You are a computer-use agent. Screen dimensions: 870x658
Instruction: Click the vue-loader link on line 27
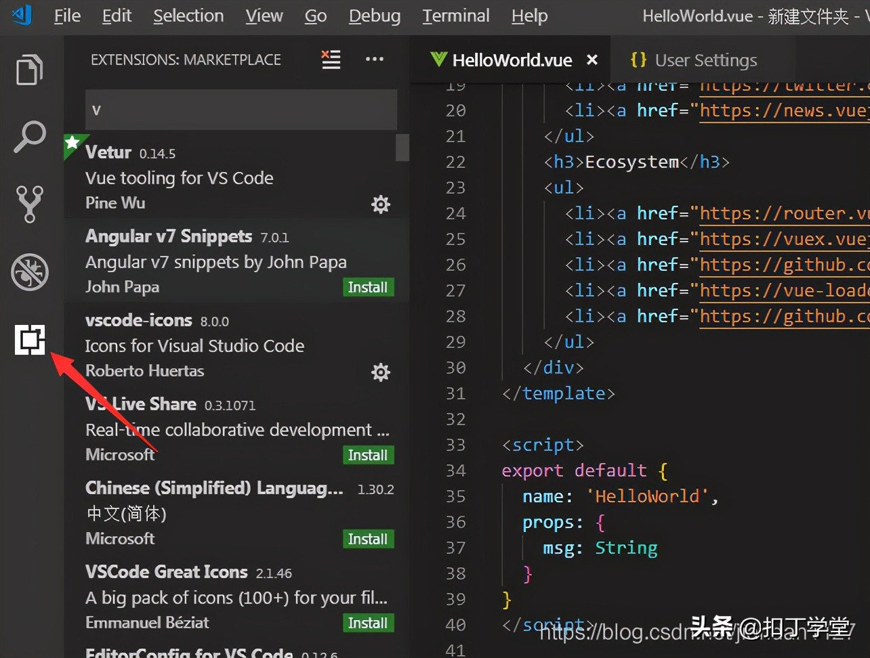coord(785,291)
